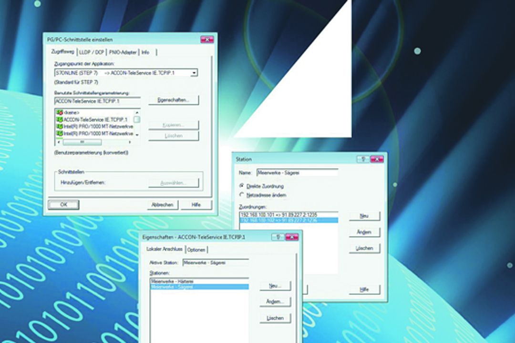Click the Auswählen... button under Schnittstellen
Screen dimensions: 515x343
coord(174,183)
